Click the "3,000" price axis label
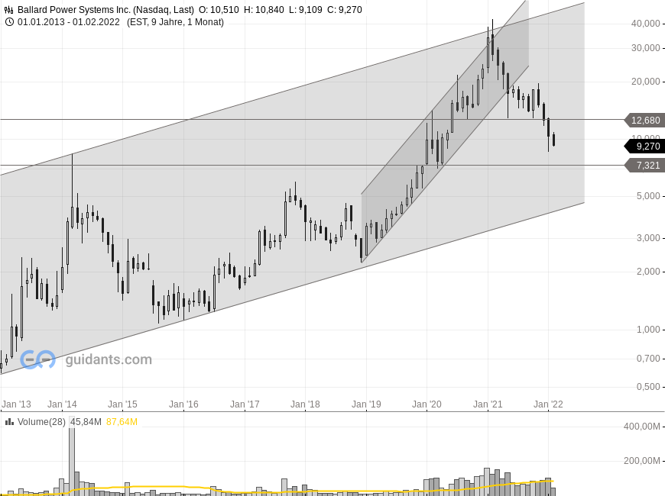The image size is (665, 496). 648,238
